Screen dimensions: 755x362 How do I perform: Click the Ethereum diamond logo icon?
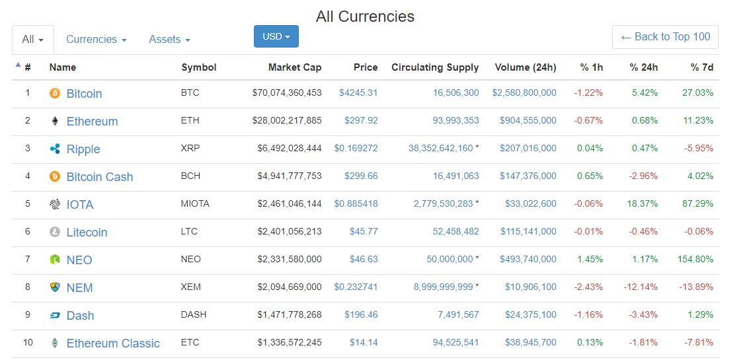coord(55,122)
